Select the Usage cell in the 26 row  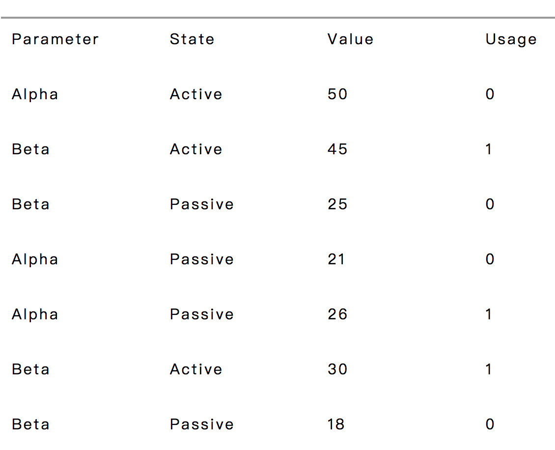(489, 314)
